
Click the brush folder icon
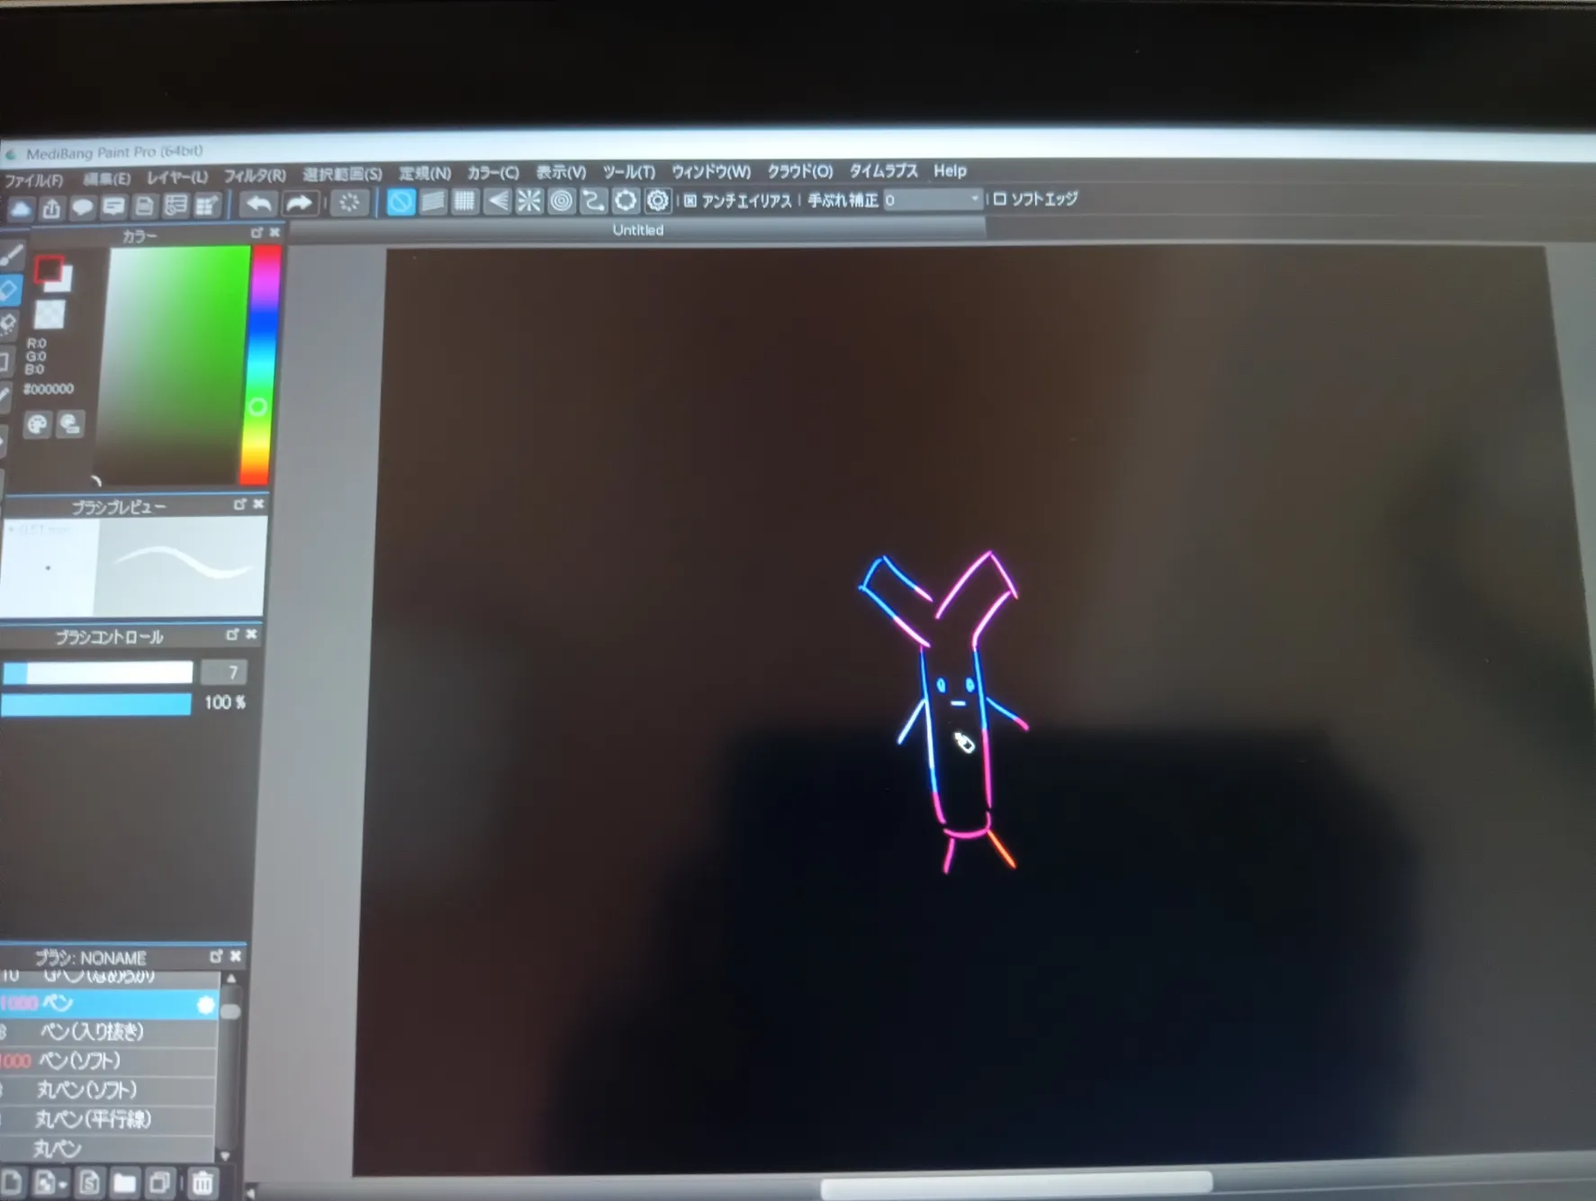[125, 1183]
